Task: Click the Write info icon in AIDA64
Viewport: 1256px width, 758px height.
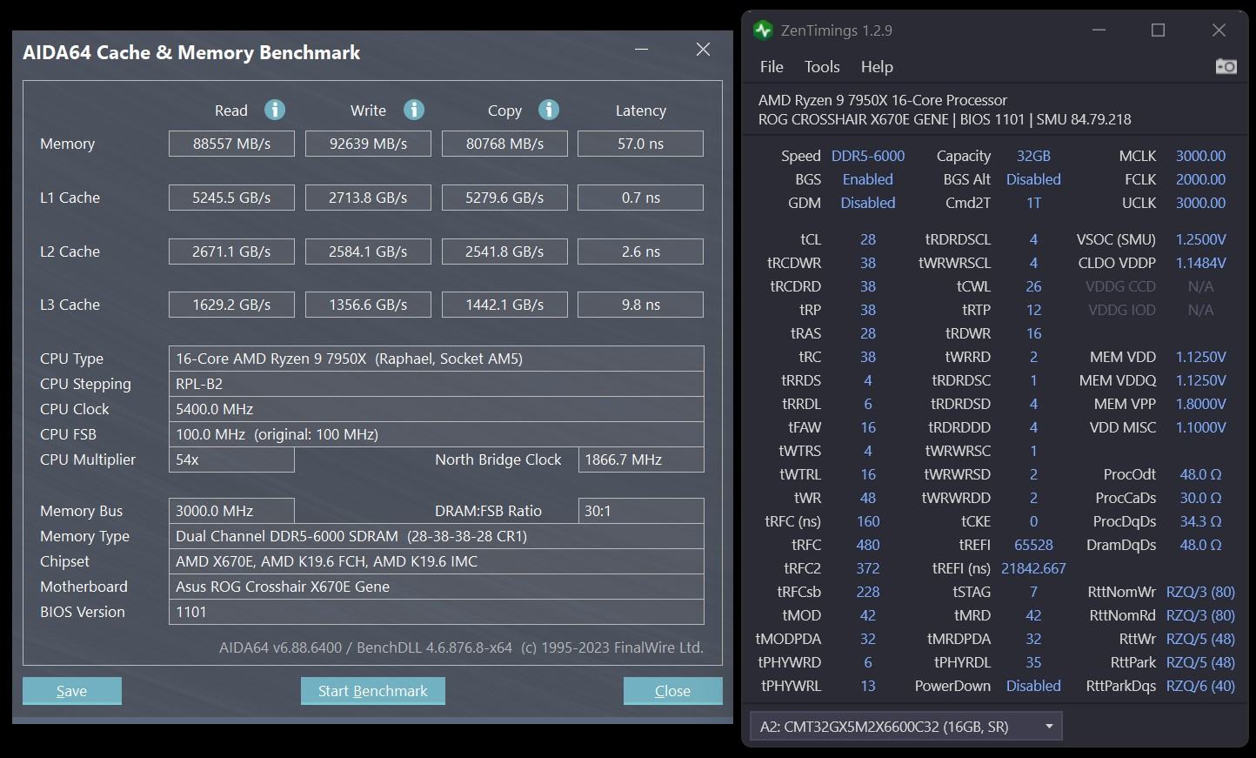Action: pos(414,110)
